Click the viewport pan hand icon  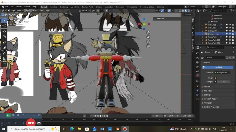tap(148, 37)
